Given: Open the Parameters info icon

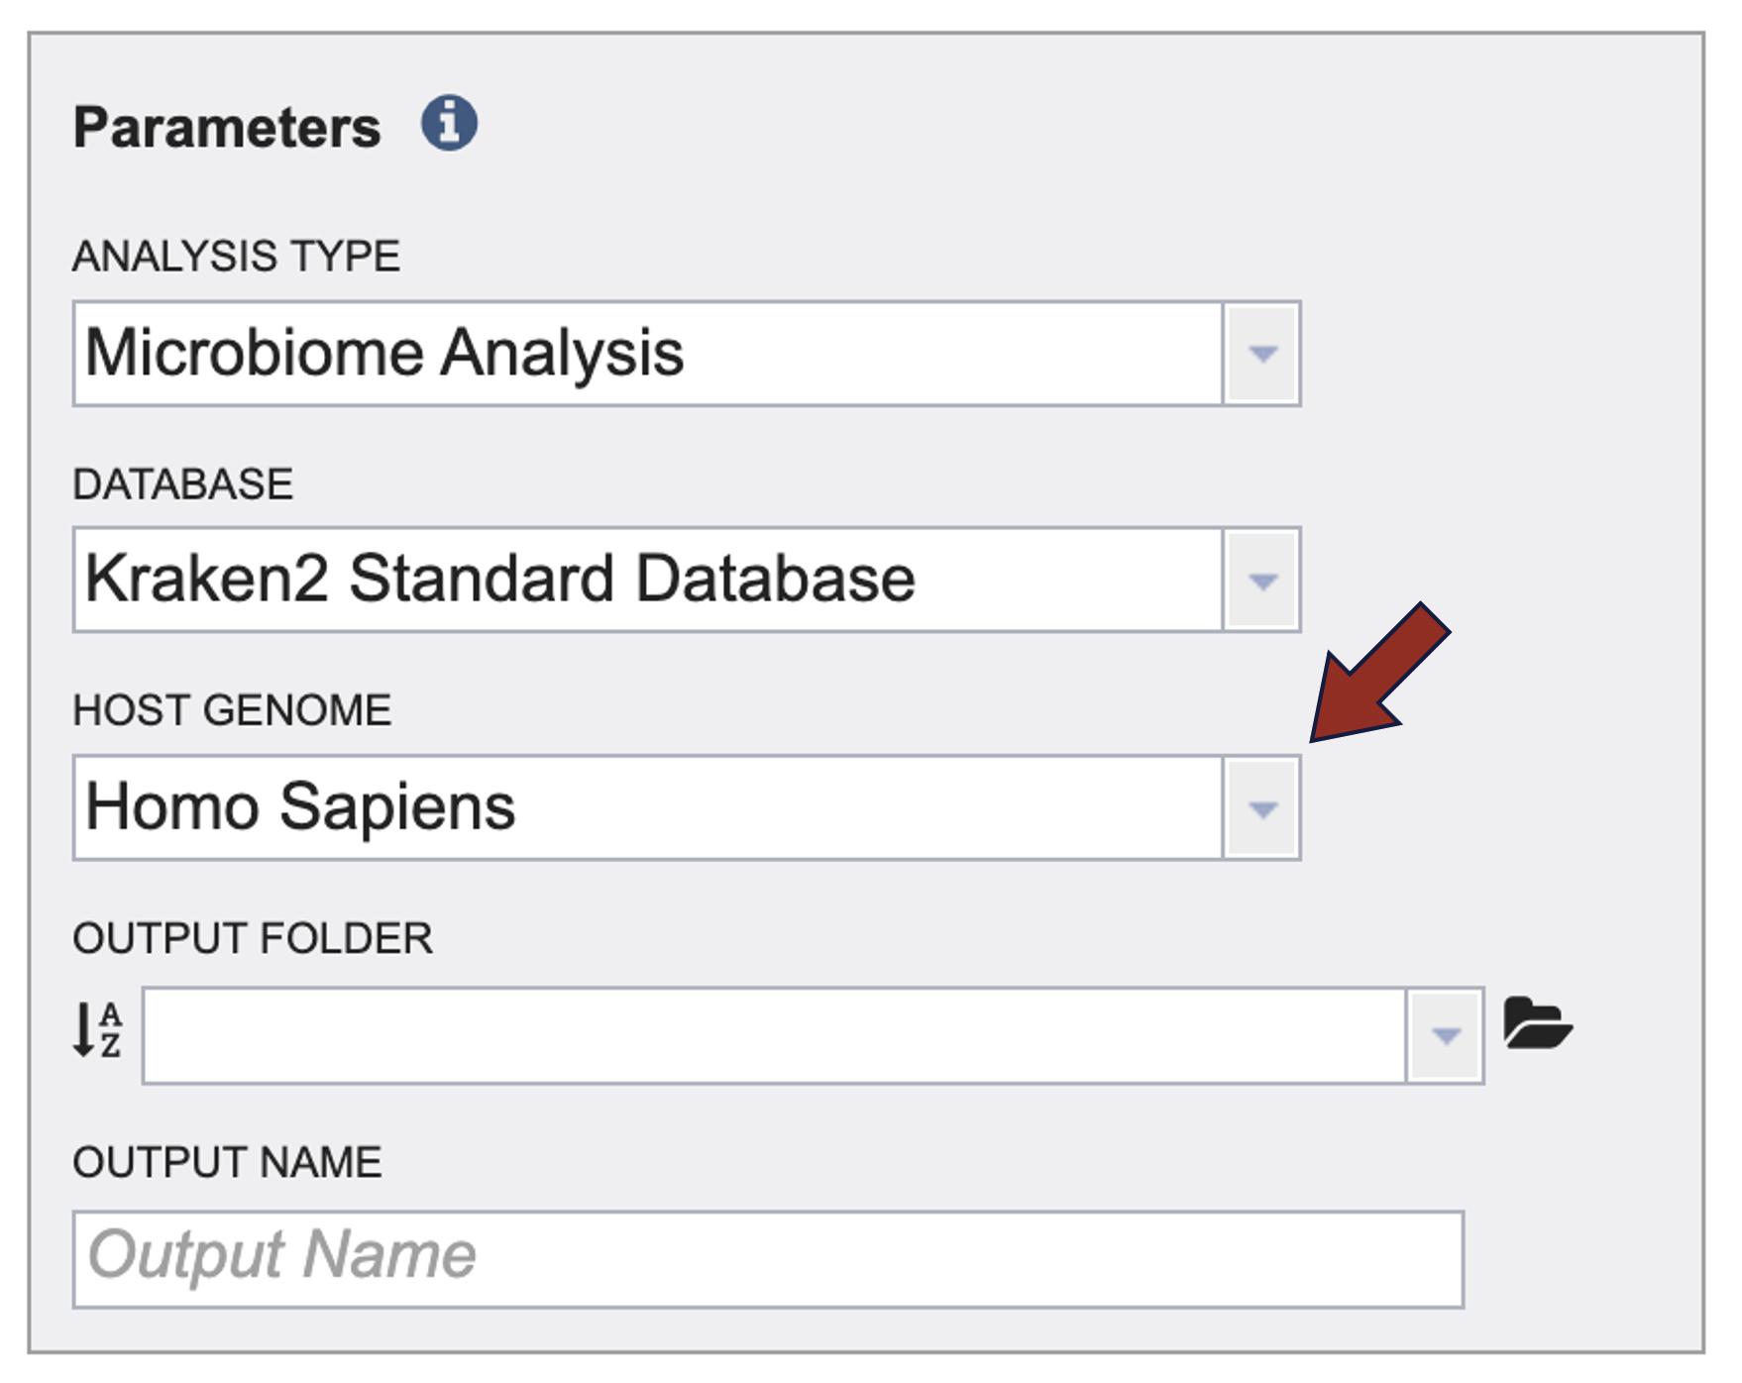Looking at the screenshot, I should [x=449, y=124].
